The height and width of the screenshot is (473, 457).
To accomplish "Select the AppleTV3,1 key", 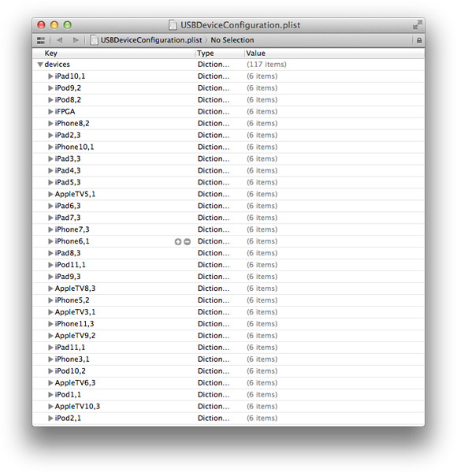I will point(75,312).
